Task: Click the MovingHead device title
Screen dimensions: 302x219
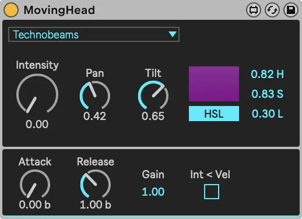Action: pyautogui.click(x=59, y=10)
